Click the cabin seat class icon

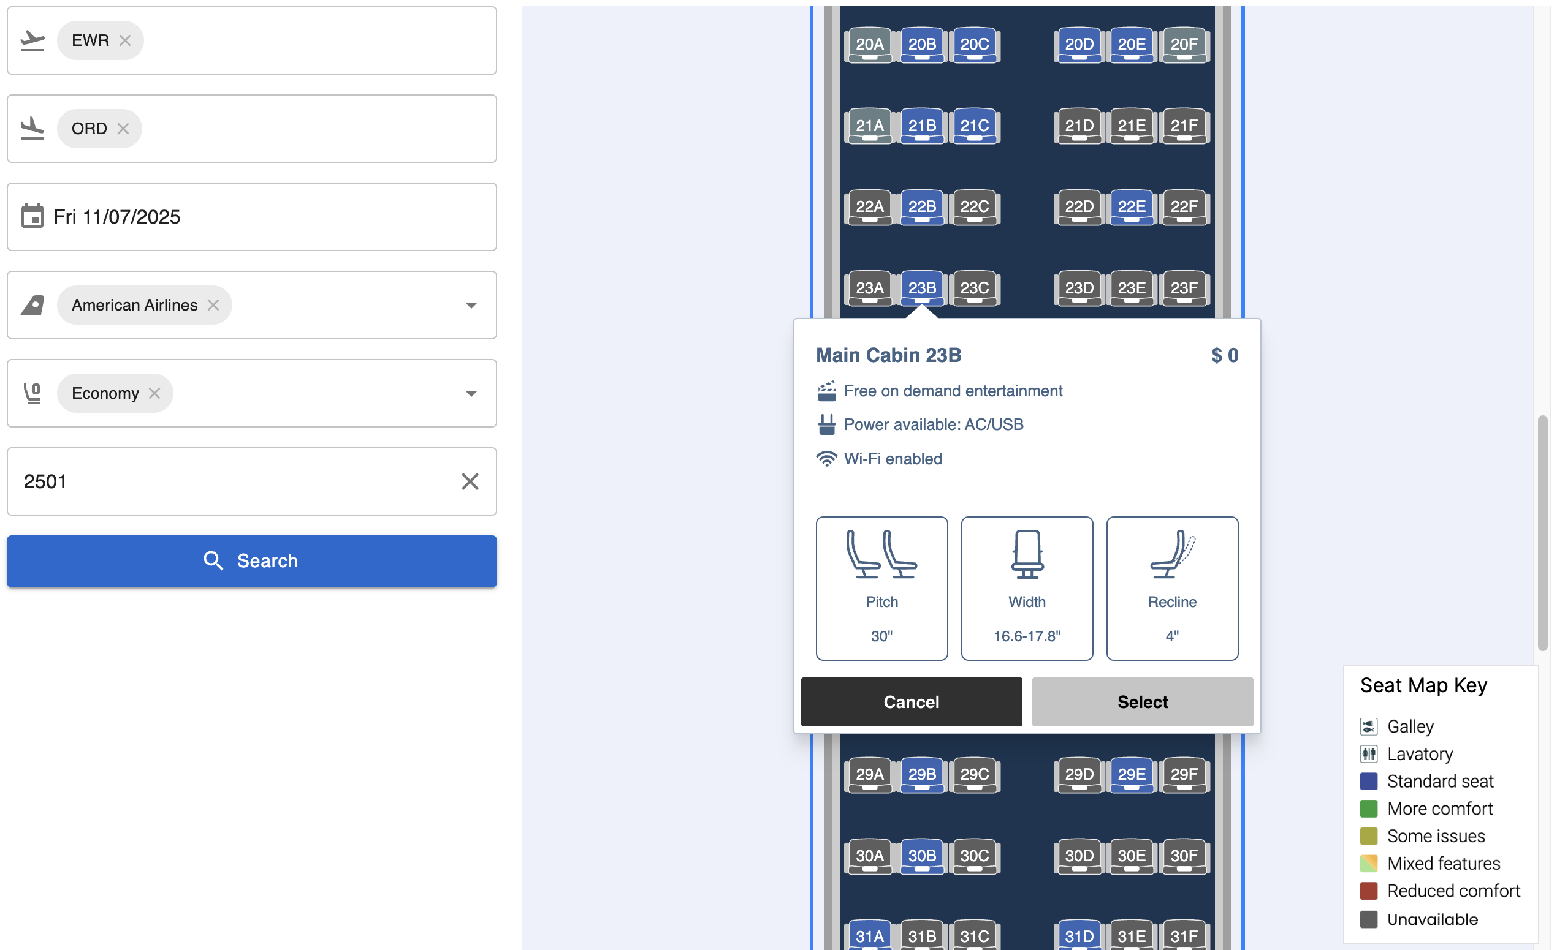[32, 393]
